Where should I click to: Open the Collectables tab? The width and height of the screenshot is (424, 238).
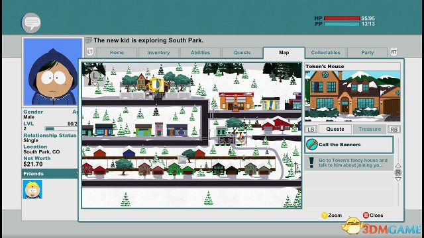coord(325,53)
